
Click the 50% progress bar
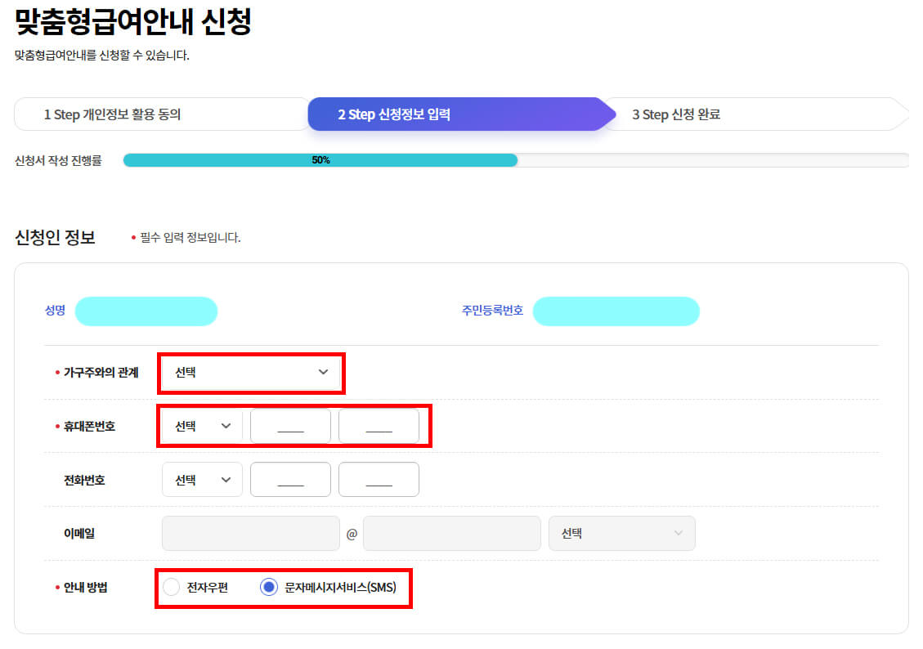click(320, 159)
